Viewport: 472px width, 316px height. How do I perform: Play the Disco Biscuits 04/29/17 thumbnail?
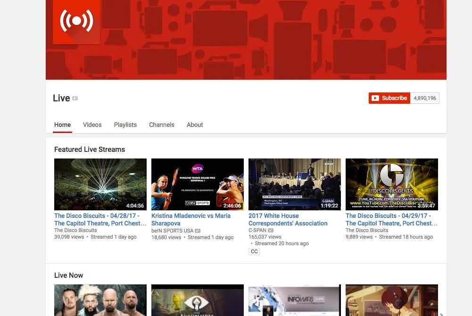[392, 184]
